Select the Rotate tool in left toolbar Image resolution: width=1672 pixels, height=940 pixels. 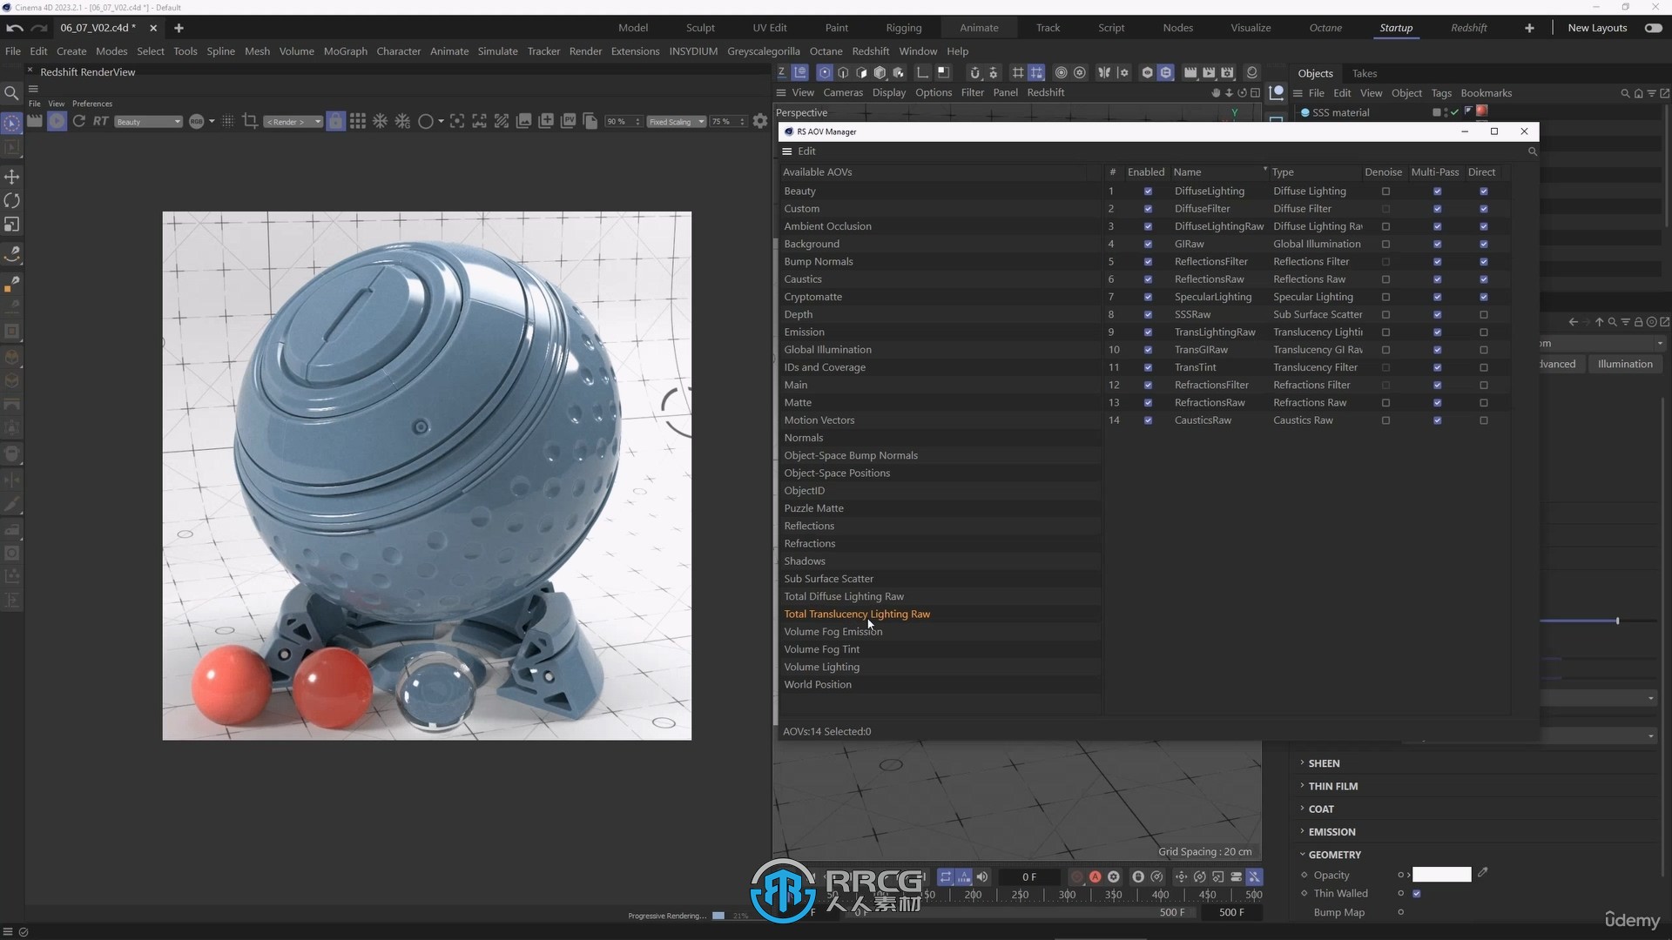(12, 200)
